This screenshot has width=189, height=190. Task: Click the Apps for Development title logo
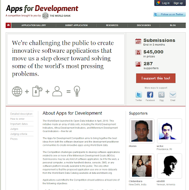click(x=42, y=9)
